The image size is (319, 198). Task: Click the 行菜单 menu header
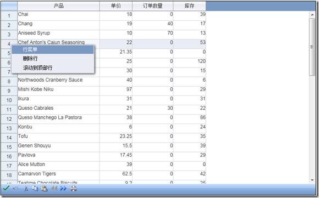[53, 49]
